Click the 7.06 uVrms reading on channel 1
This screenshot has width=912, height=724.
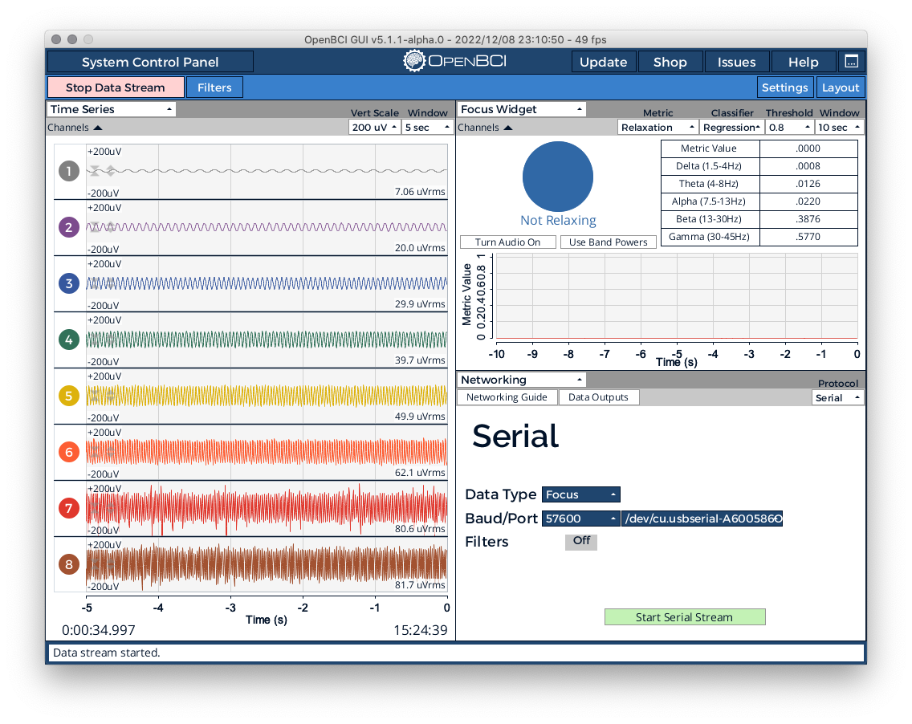point(420,191)
